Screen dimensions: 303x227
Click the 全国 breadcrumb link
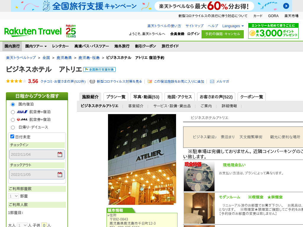(46, 58)
